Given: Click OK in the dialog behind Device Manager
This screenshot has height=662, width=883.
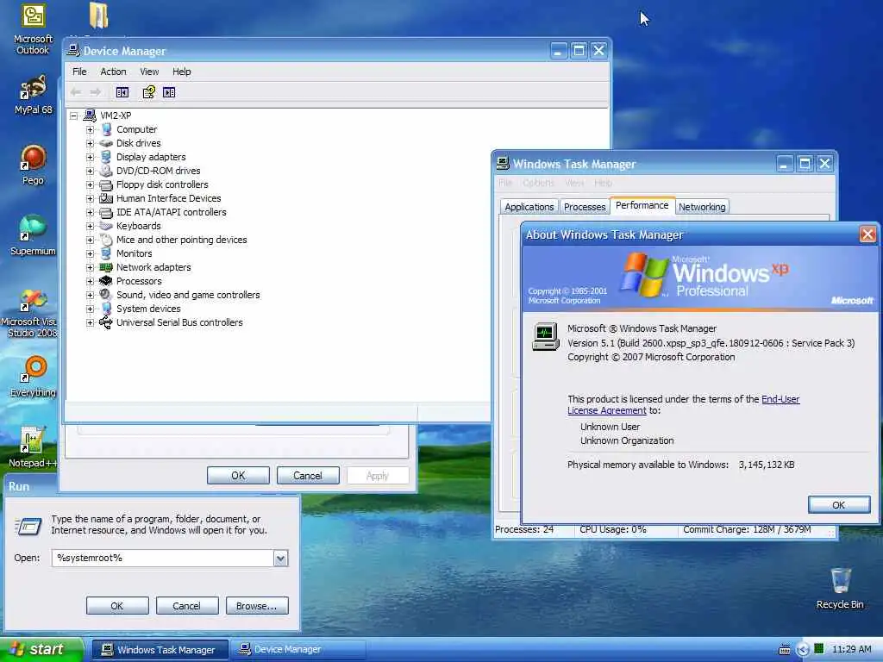Looking at the screenshot, I should (x=238, y=476).
